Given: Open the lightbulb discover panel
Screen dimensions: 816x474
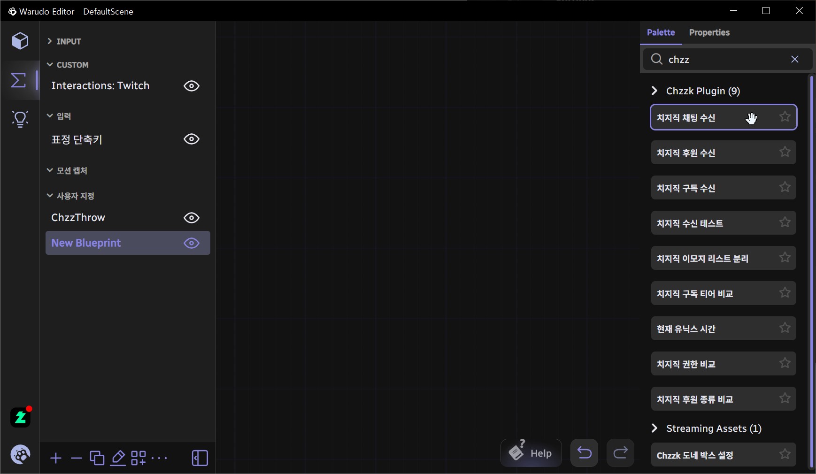Looking at the screenshot, I should tap(20, 119).
